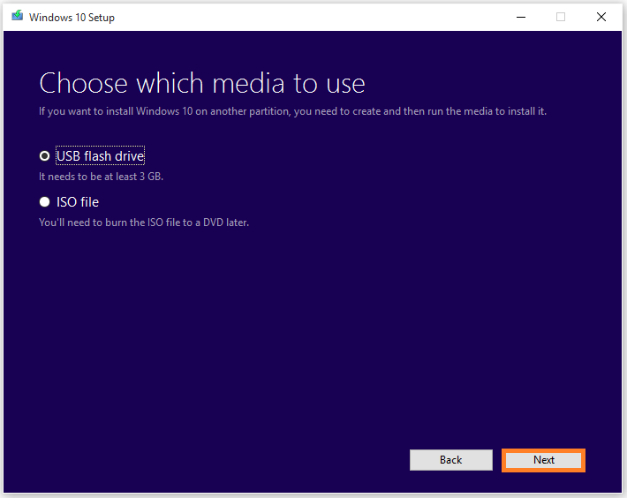Click the disabled maximize window button
This screenshot has width=627, height=498.
click(561, 17)
